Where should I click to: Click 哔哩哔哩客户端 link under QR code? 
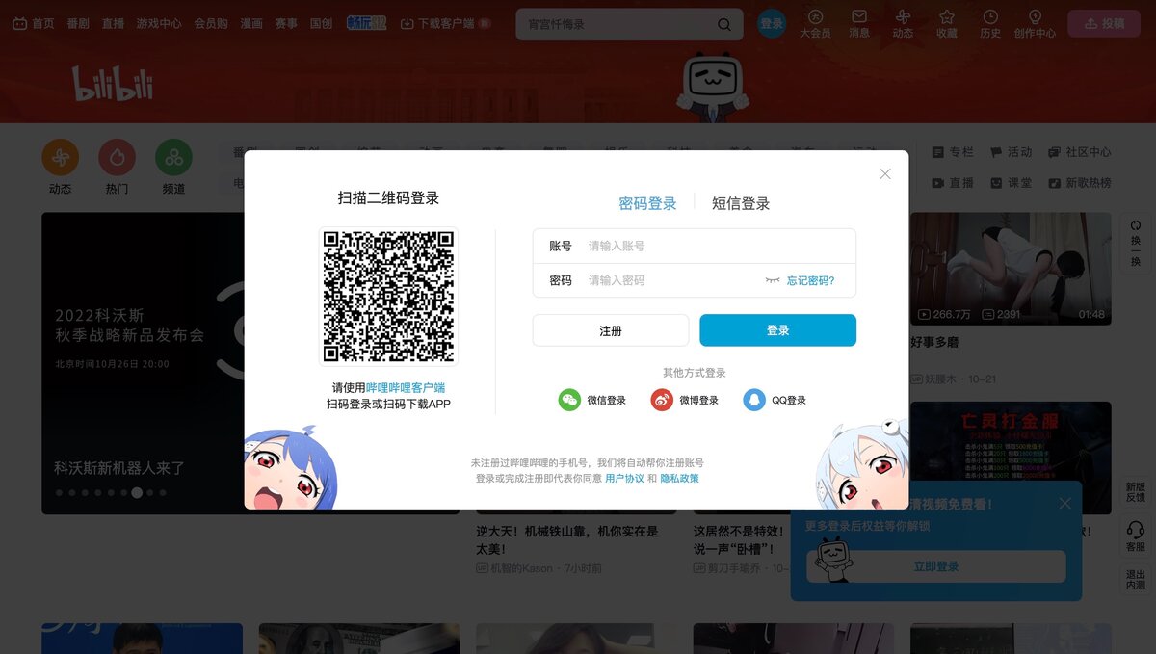[406, 387]
